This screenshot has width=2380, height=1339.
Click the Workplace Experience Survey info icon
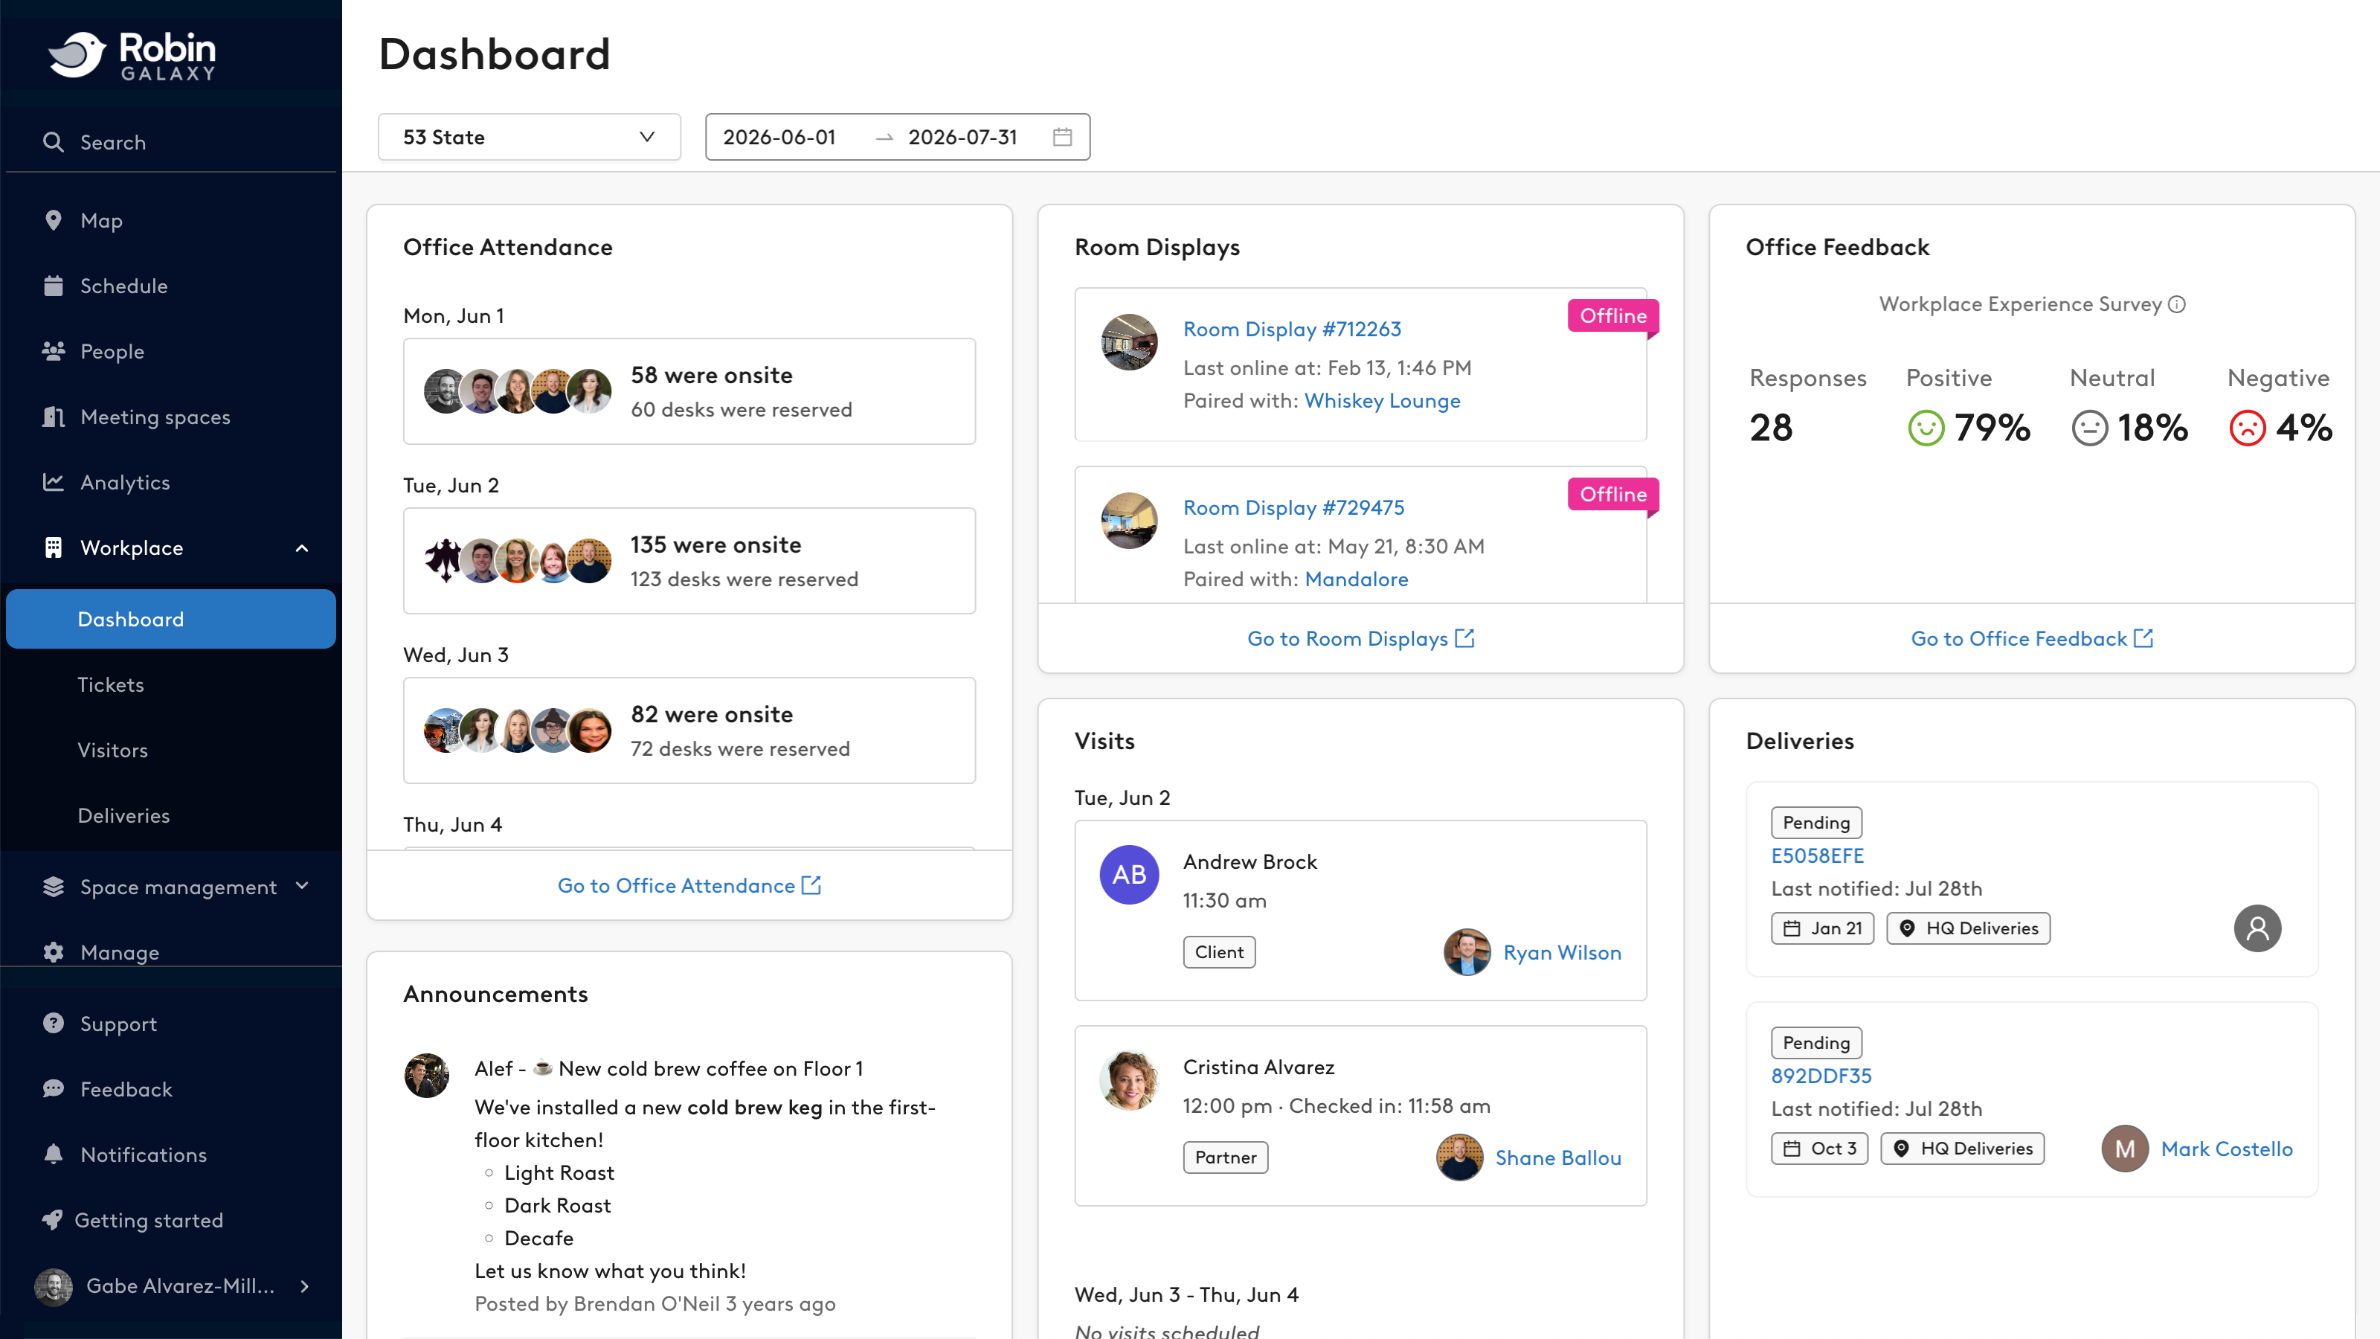2177,304
